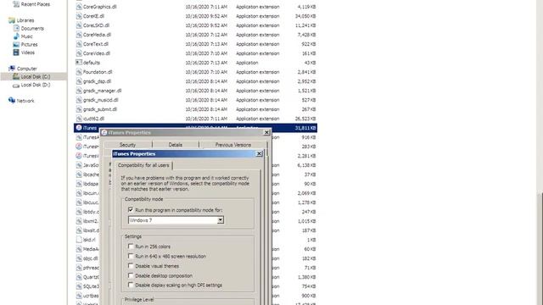This screenshot has height=305, width=543.
Task: Select Local Disk (D:) drive icon
Action: 16,85
